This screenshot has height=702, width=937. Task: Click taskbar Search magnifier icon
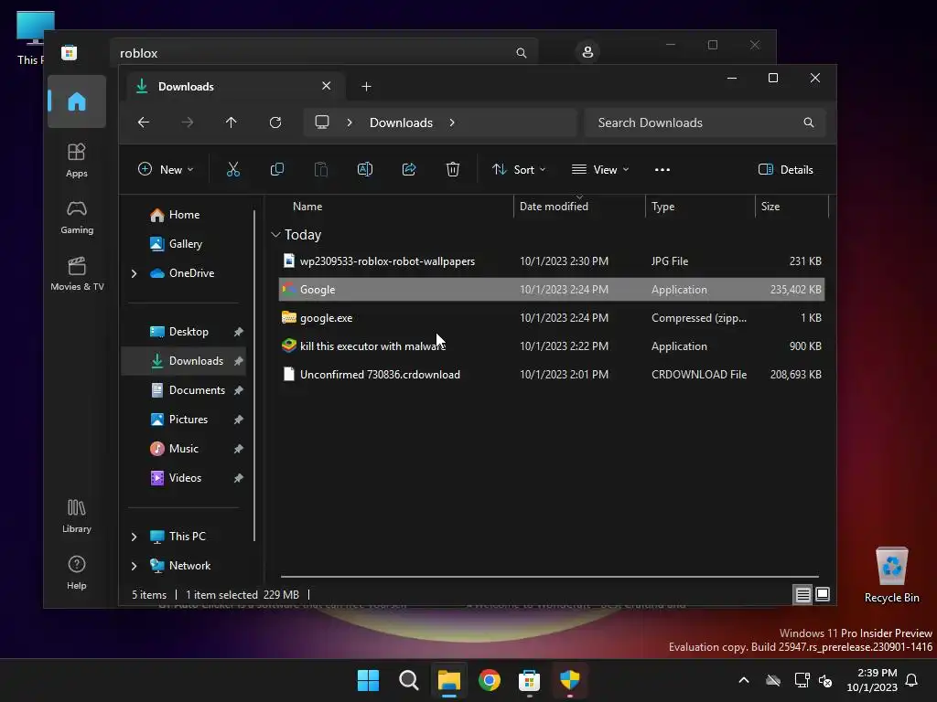pos(409,680)
